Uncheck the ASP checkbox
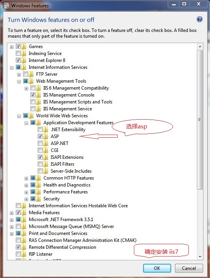The width and height of the screenshot is (210, 278). (40, 136)
